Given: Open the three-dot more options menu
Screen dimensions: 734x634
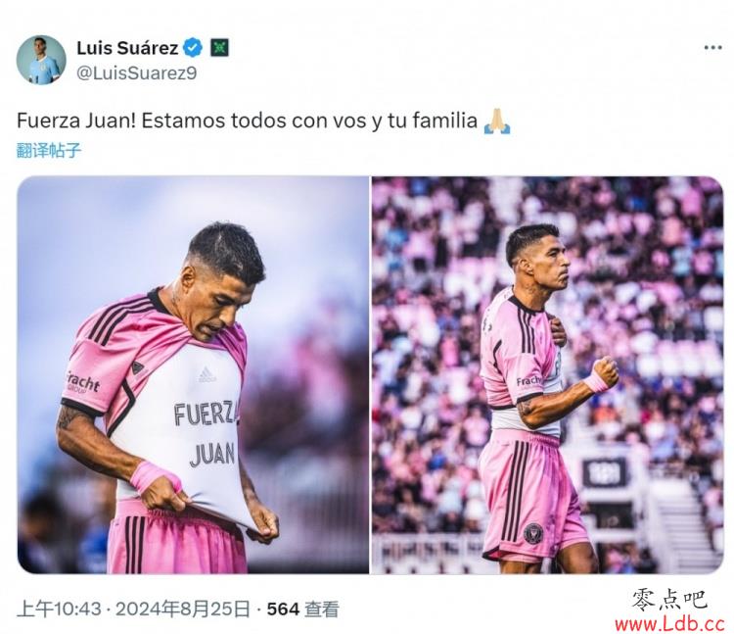Looking at the screenshot, I should (x=712, y=47).
